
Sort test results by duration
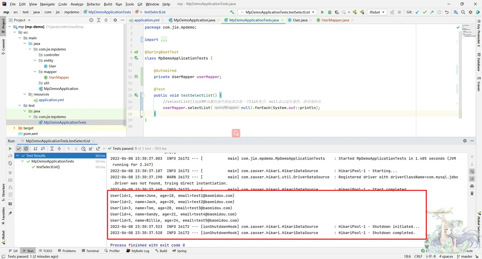coord(43,149)
